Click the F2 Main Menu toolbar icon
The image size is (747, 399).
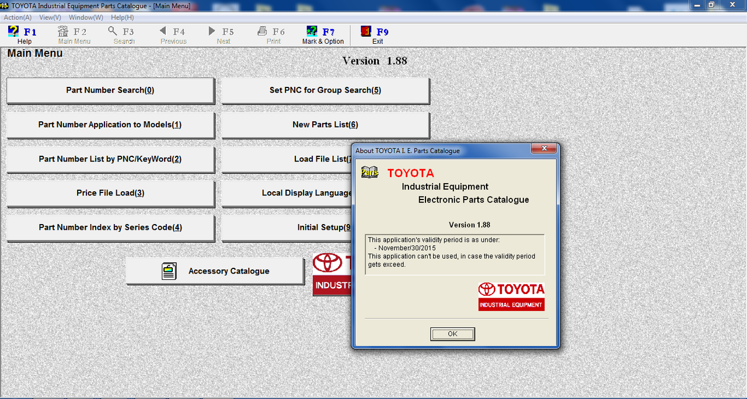(x=63, y=32)
